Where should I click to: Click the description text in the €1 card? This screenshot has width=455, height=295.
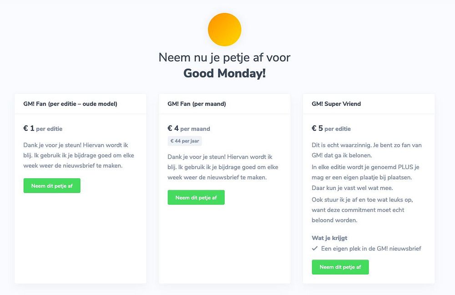[x=79, y=155]
